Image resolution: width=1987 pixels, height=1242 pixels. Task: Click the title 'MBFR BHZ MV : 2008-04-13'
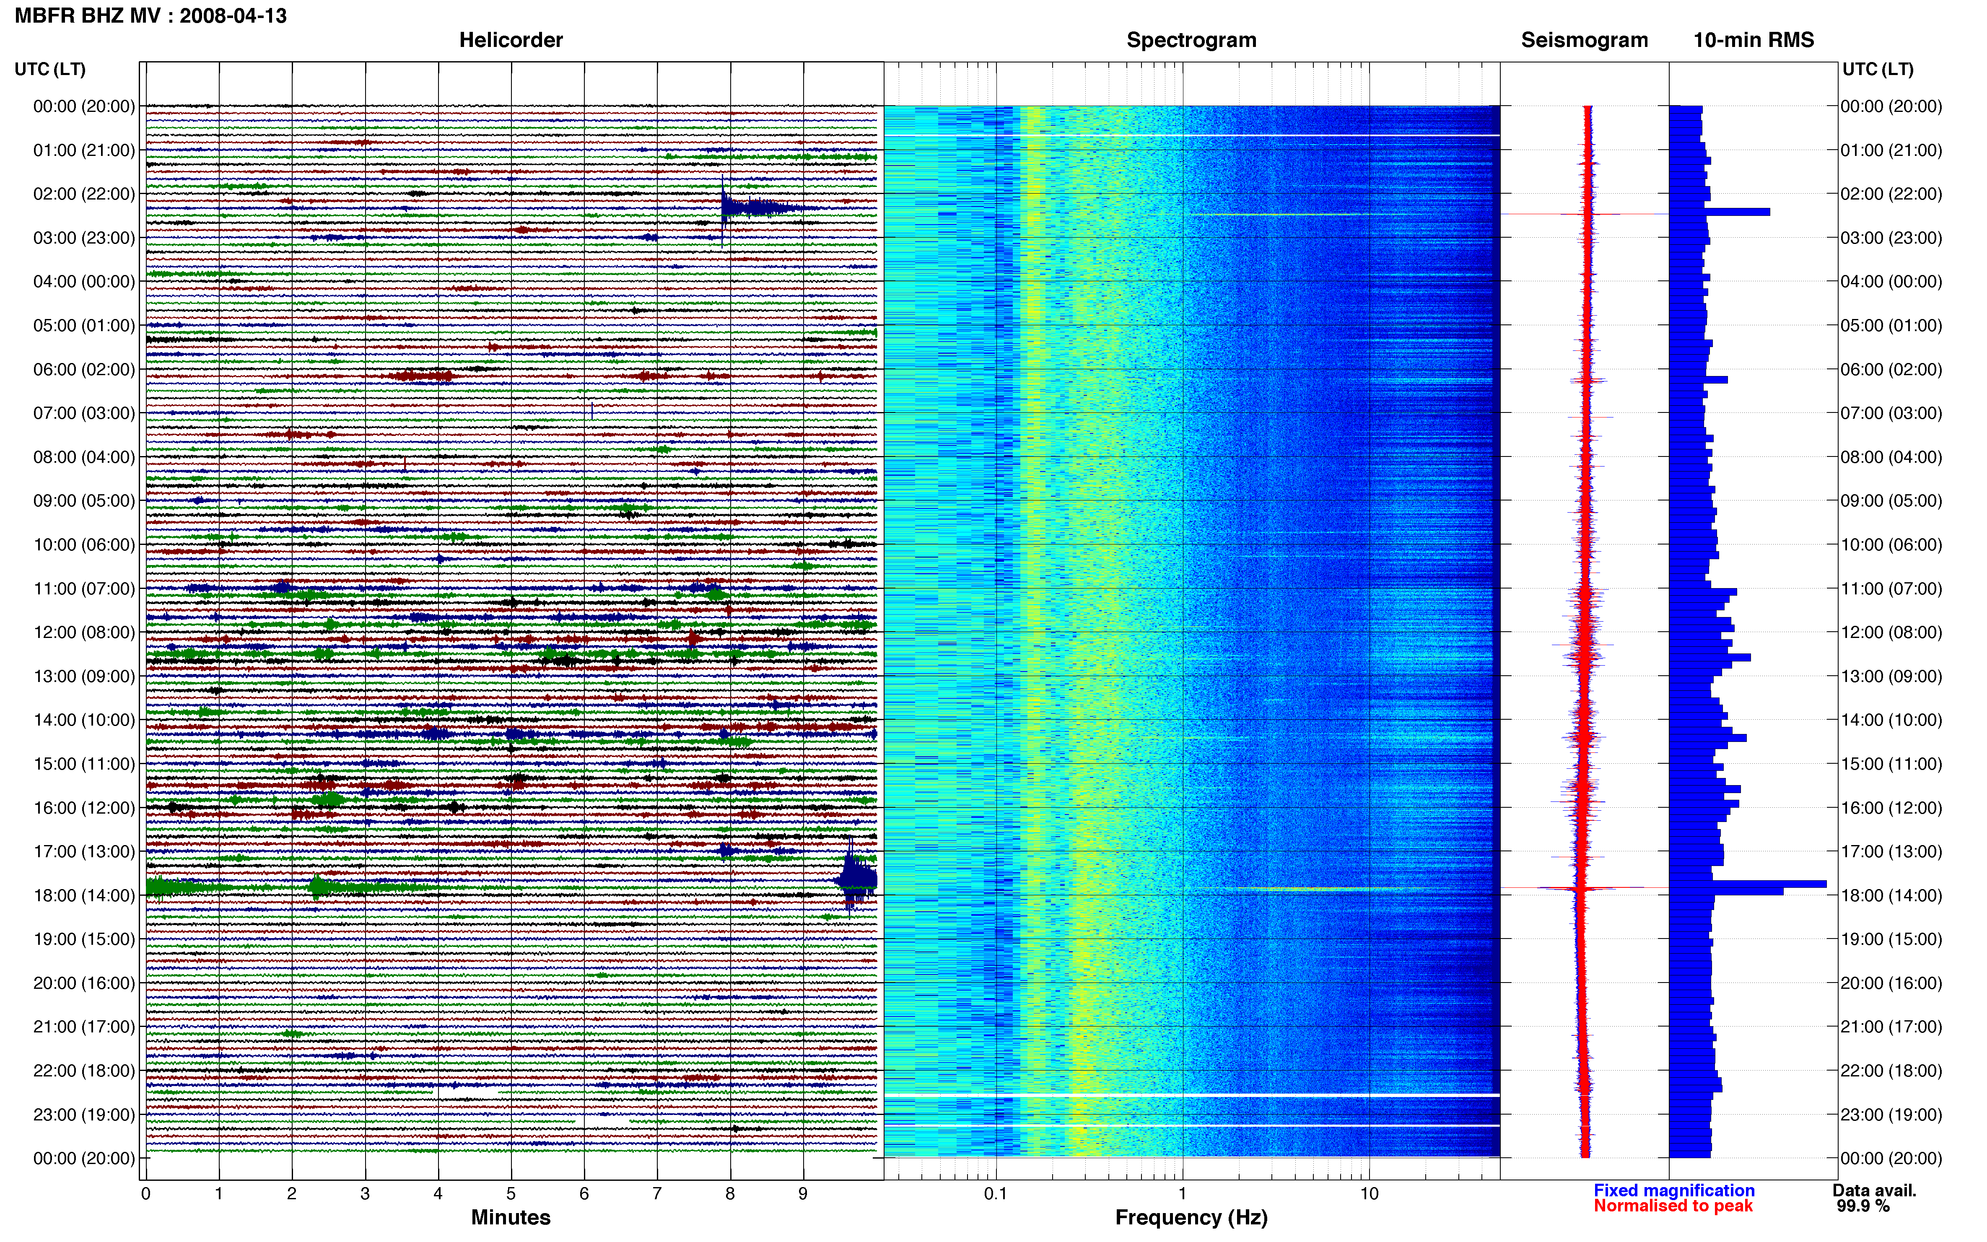point(150,16)
